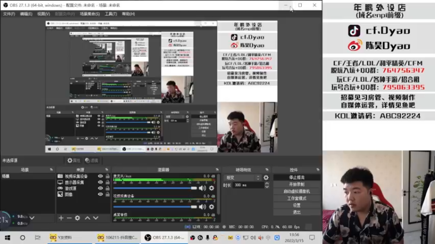Viewport: 435px width, 244px height.
Task: Switch to 106211 taskbar window
Action: (117, 237)
